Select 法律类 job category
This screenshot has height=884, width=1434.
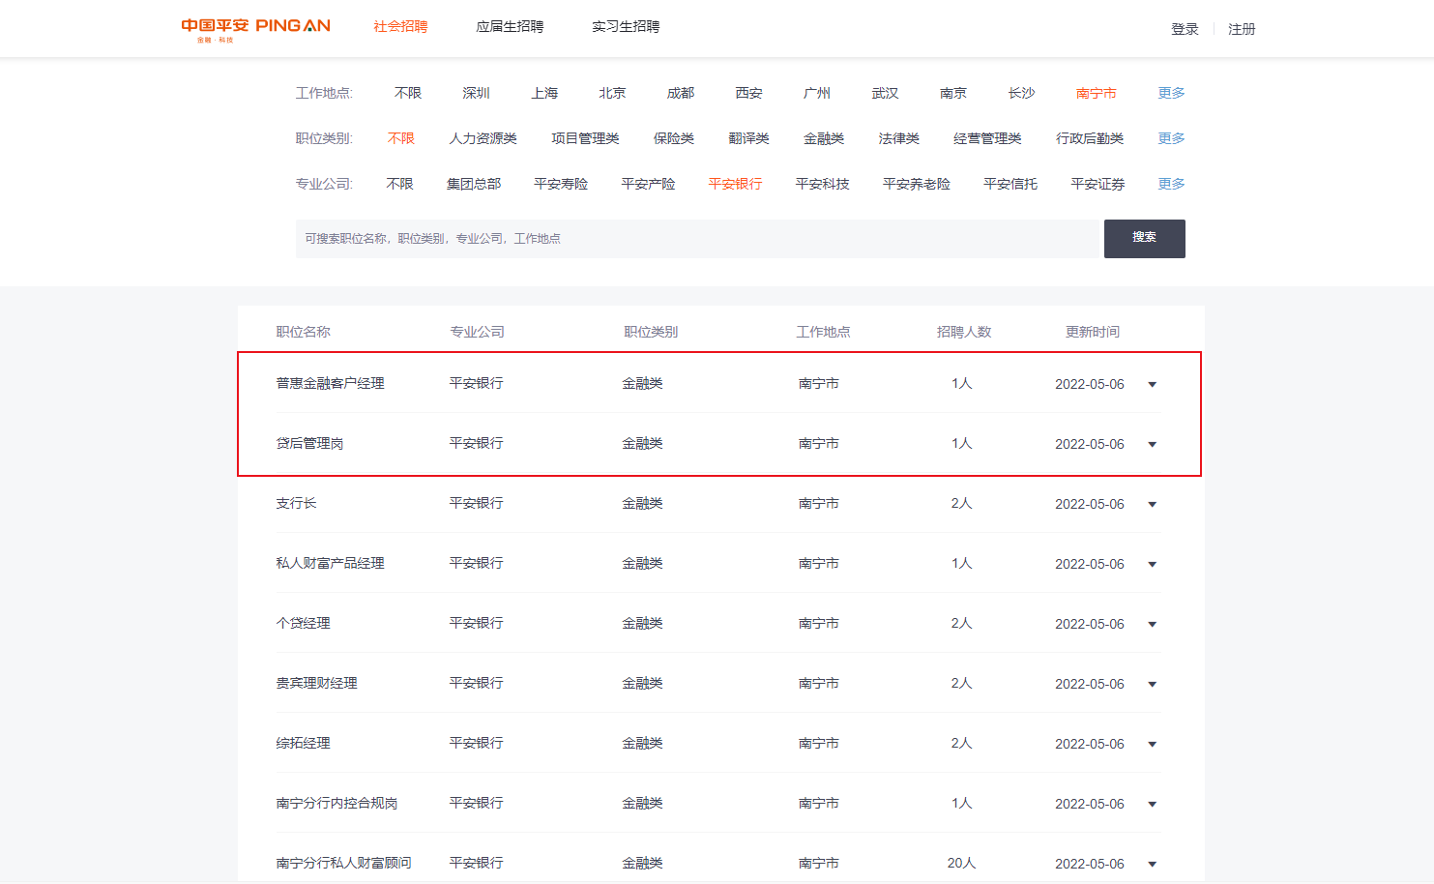pos(898,138)
